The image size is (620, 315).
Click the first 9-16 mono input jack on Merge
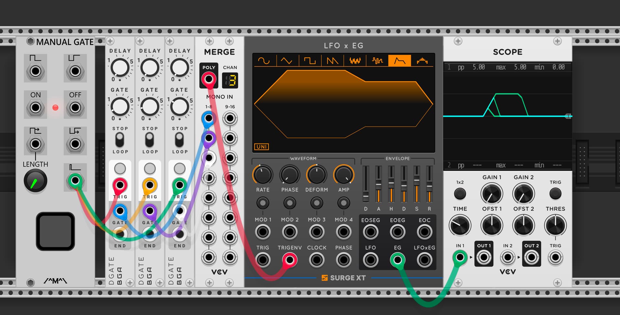tap(230, 118)
